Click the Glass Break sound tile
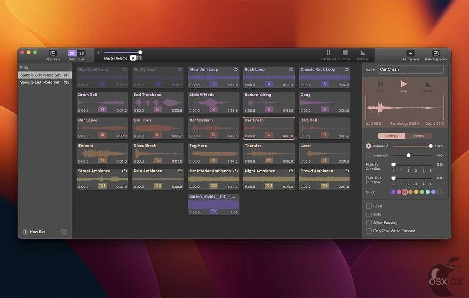 pos(158,153)
